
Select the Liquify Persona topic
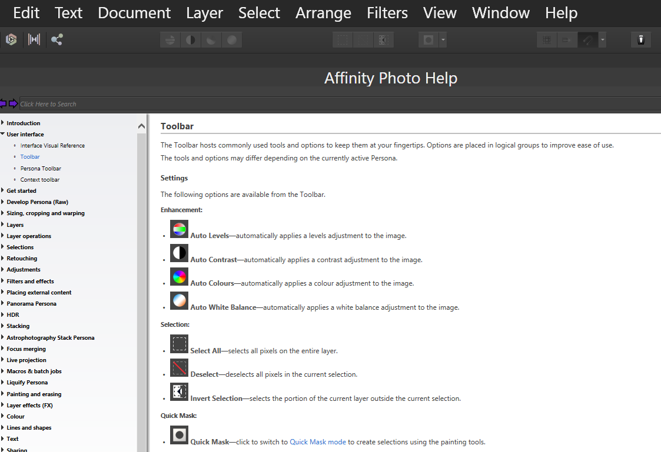click(27, 383)
